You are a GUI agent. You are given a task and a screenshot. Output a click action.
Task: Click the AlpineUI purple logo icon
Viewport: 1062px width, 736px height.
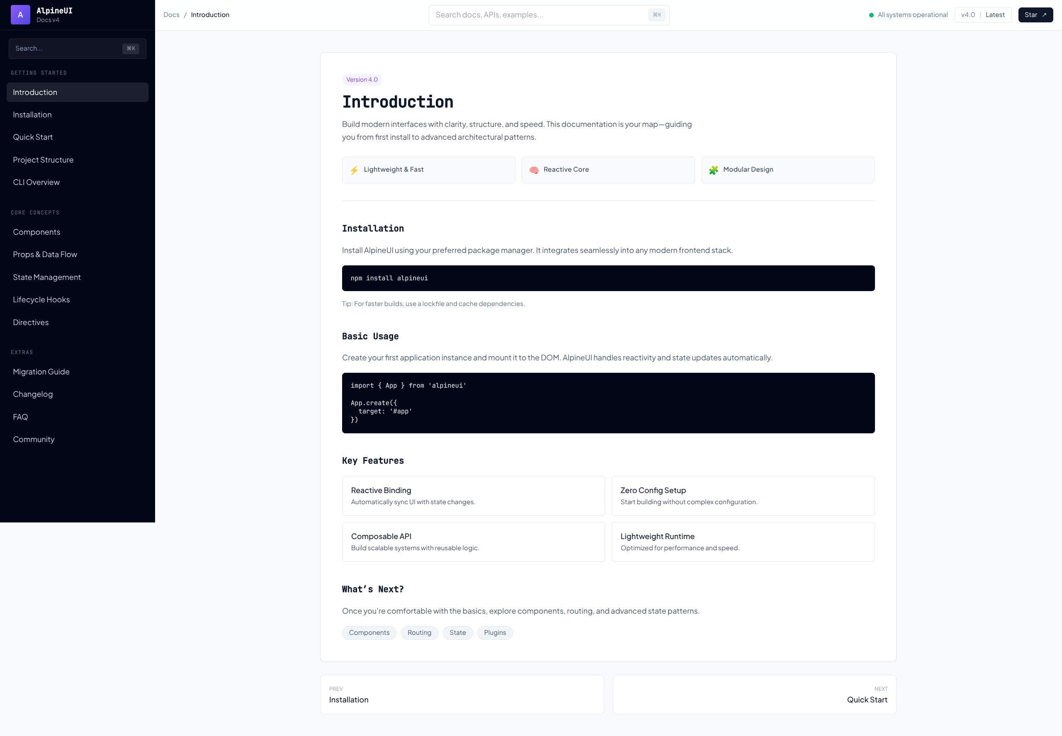(20, 15)
